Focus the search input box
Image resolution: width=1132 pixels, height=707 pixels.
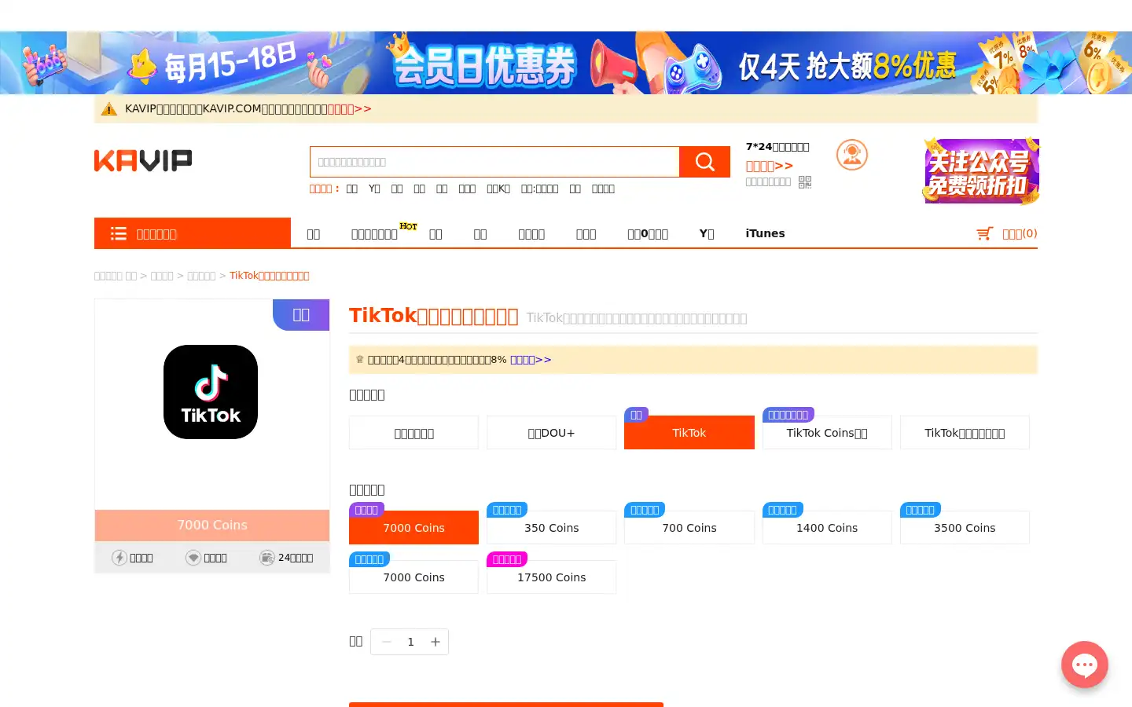[494, 162]
